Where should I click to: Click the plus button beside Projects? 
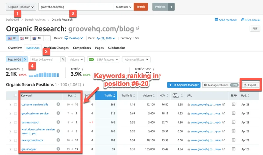tap(171, 7)
